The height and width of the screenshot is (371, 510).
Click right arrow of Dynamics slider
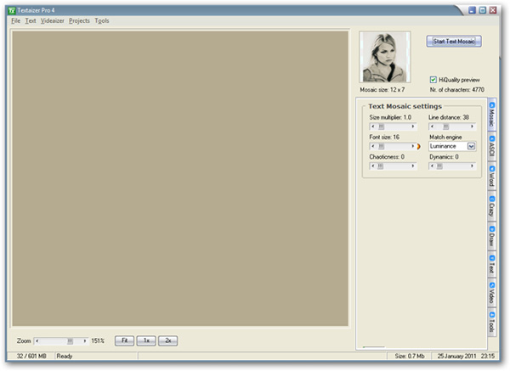(473, 166)
